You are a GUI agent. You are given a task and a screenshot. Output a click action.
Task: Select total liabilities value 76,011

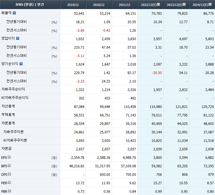click(157, 115)
